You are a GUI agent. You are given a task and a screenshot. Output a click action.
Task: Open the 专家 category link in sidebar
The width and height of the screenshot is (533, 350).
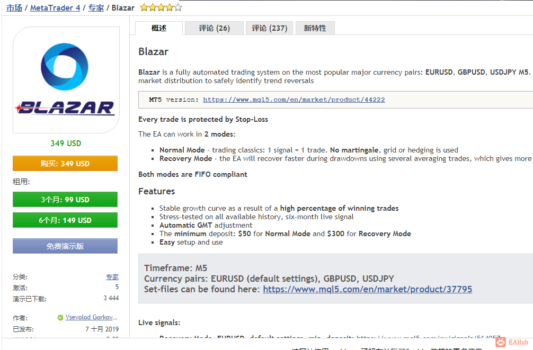(112, 277)
